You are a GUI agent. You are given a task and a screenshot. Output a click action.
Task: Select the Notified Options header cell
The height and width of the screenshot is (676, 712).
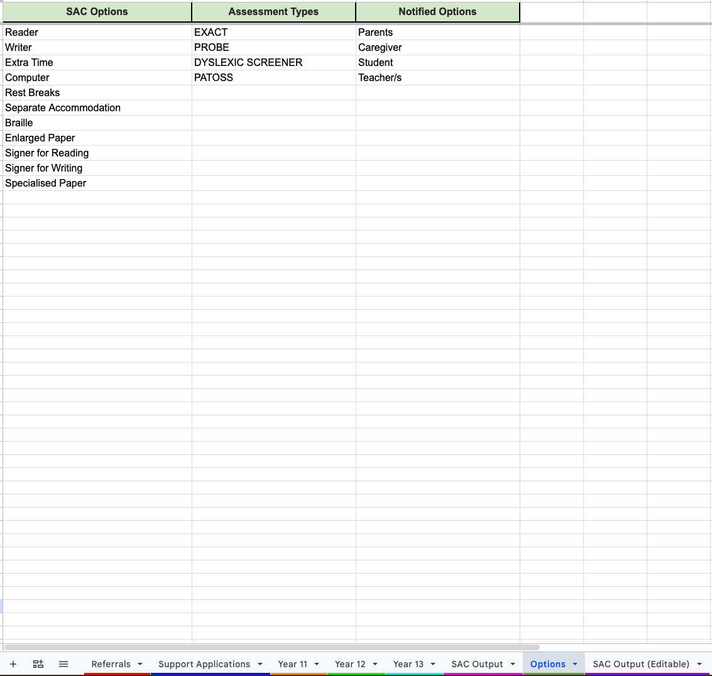(x=438, y=12)
